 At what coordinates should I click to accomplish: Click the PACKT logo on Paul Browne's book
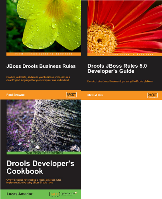point(71,95)
